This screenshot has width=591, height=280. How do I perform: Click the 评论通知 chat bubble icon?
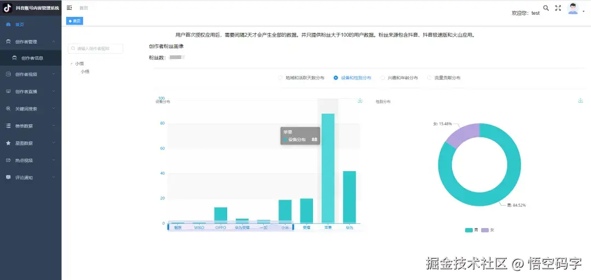8,177
